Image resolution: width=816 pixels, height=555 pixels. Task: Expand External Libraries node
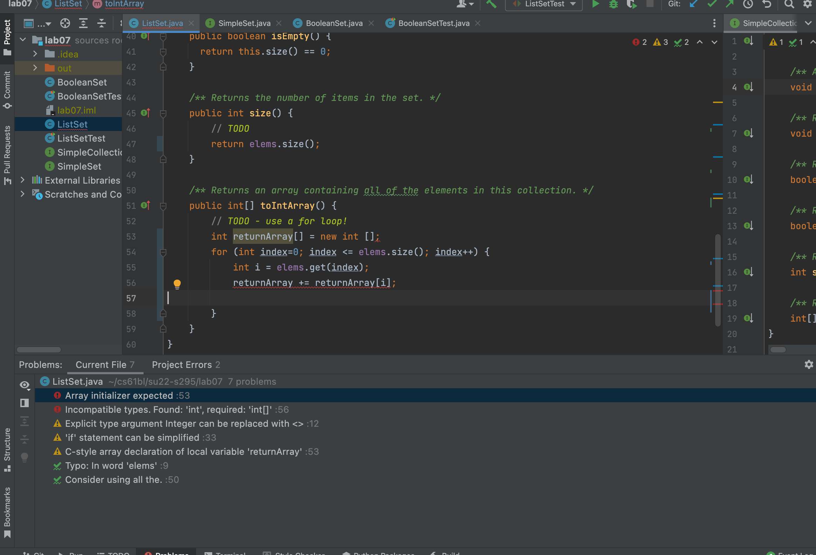click(x=22, y=180)
